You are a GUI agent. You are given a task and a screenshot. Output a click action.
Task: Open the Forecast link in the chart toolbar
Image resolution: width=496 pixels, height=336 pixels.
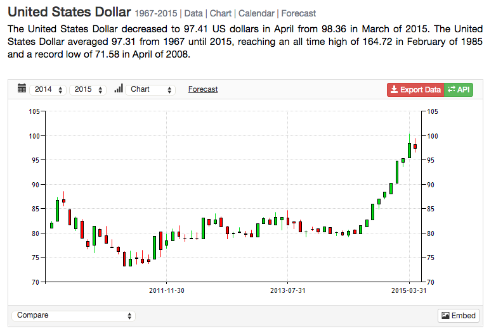(x=203, y=89)
